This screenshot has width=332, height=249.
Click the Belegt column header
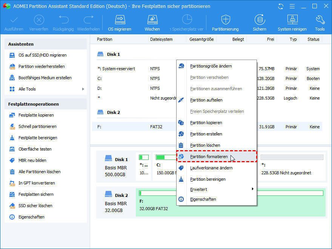point(238,39)
